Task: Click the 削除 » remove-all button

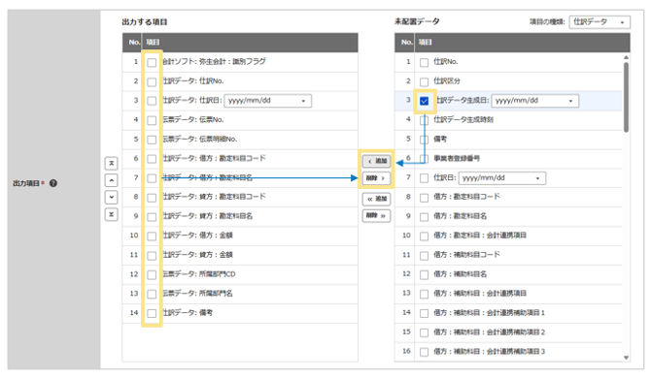Action: 376,216
